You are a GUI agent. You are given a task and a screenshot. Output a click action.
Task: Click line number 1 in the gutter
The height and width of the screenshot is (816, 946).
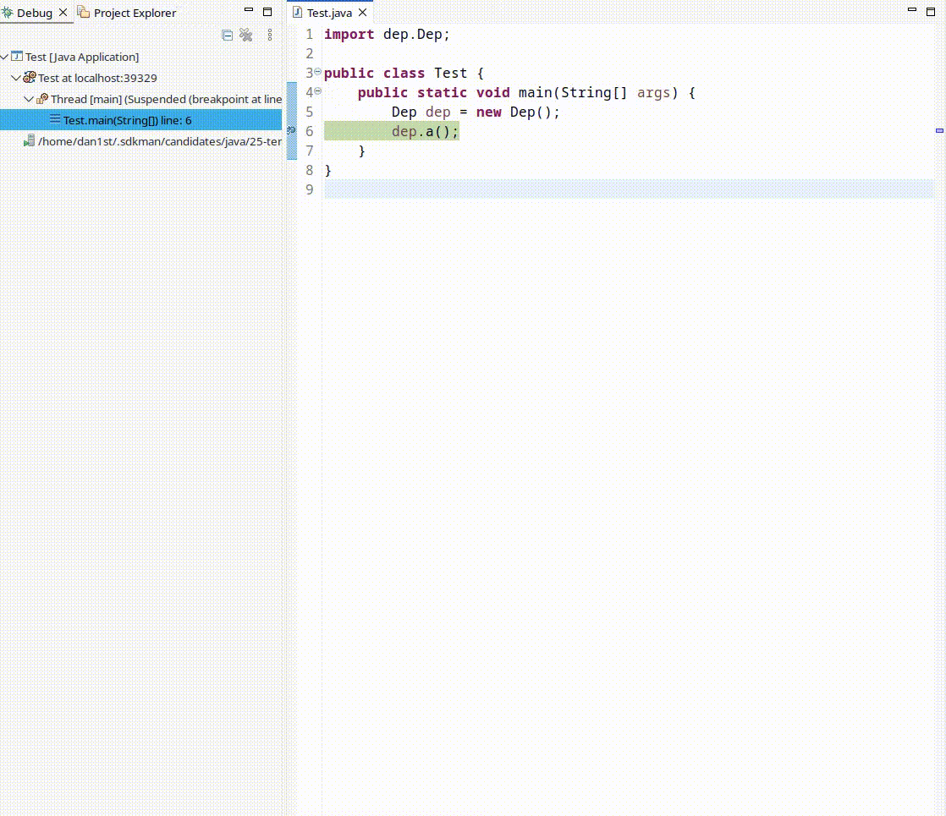click(x=310, y=35)
